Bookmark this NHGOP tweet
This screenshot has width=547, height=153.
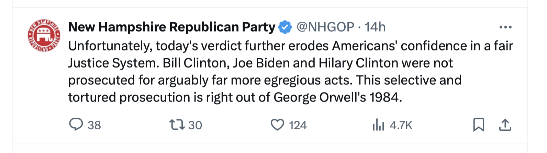click(x=479, y=125)
